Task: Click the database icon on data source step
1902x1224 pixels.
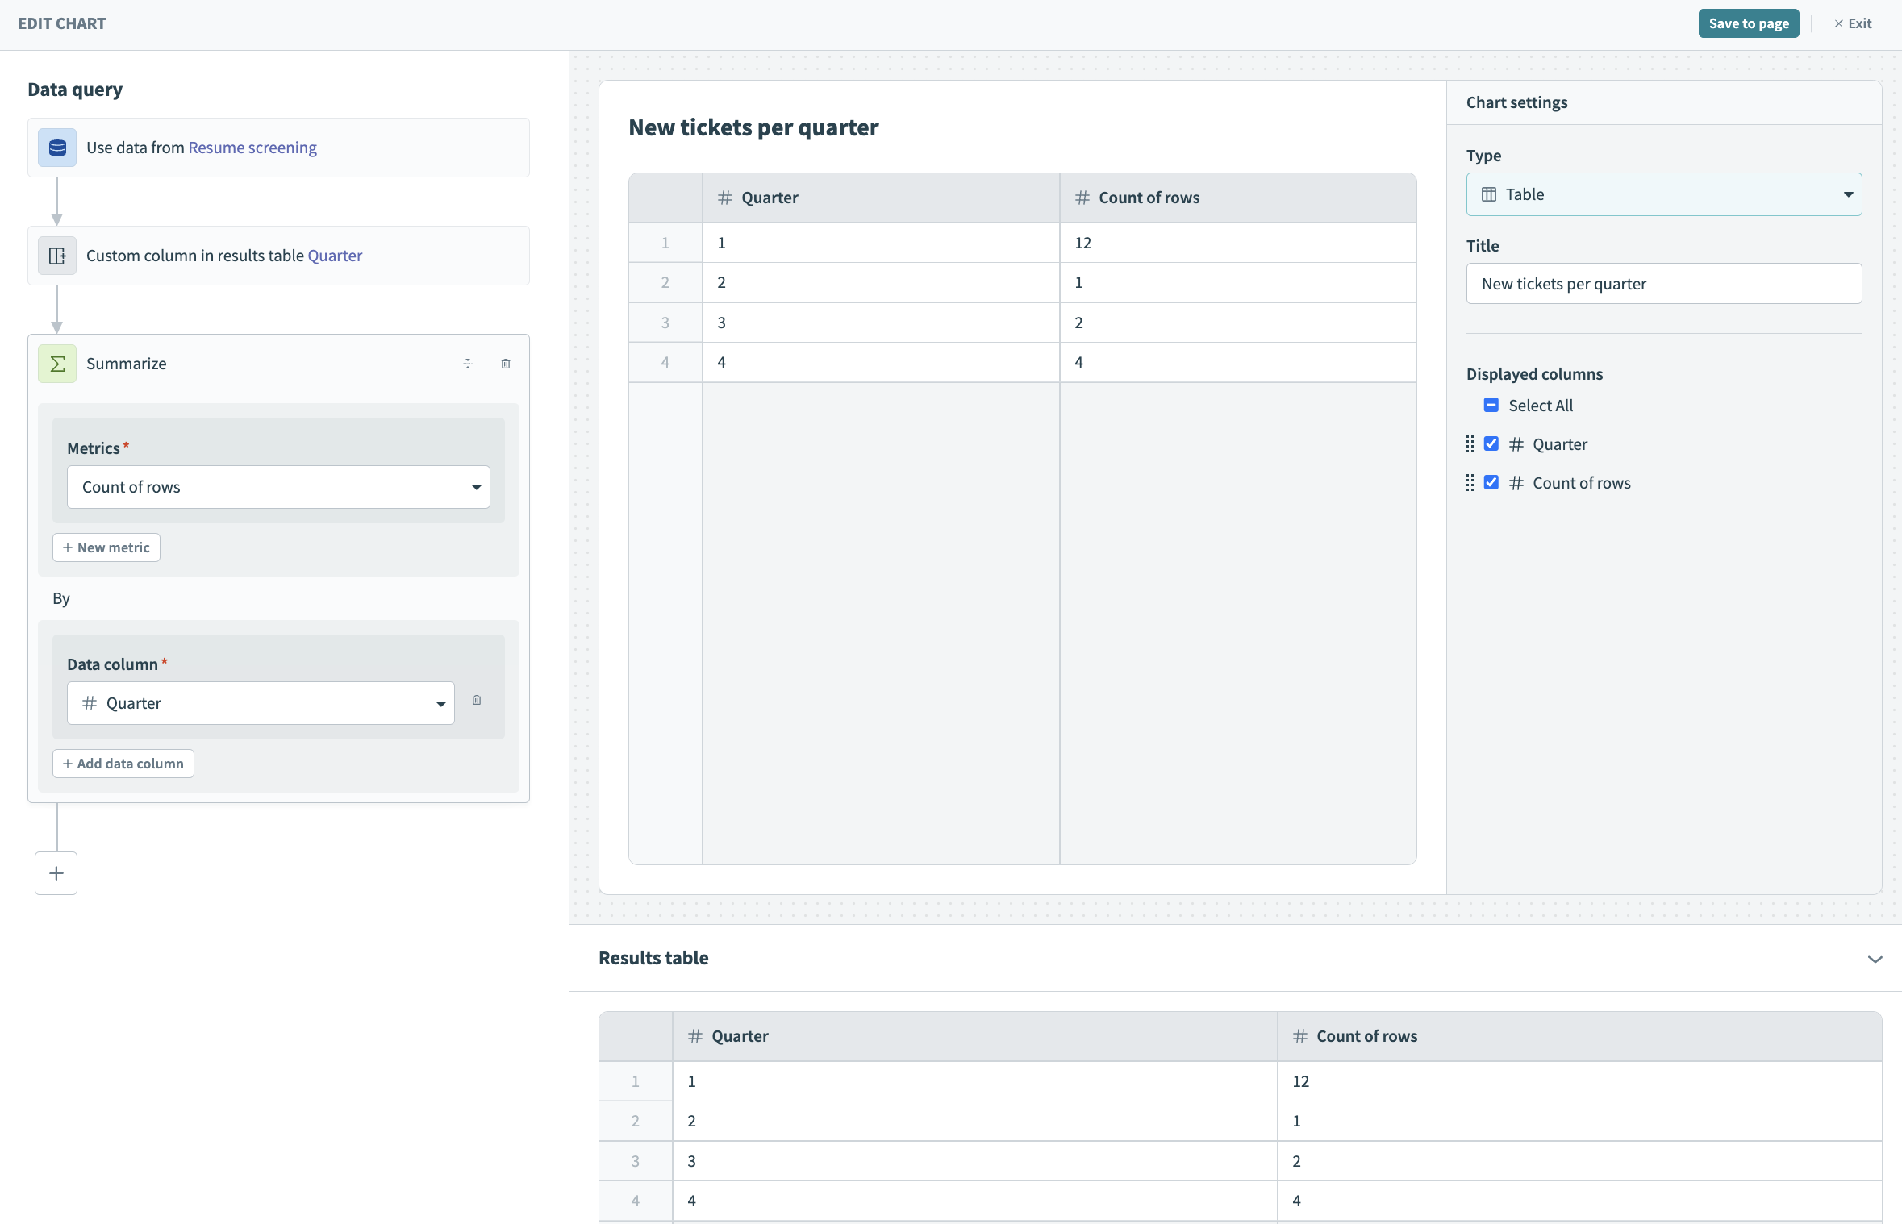Action: click(57, 148)
